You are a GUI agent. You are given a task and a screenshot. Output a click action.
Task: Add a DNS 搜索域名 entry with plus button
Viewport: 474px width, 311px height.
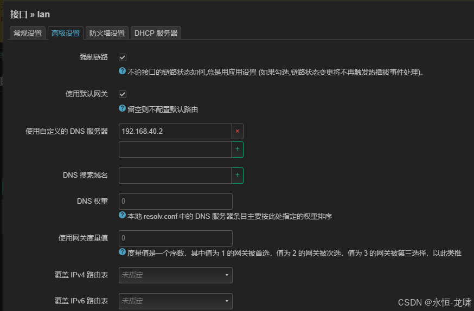tap(238, 176)
